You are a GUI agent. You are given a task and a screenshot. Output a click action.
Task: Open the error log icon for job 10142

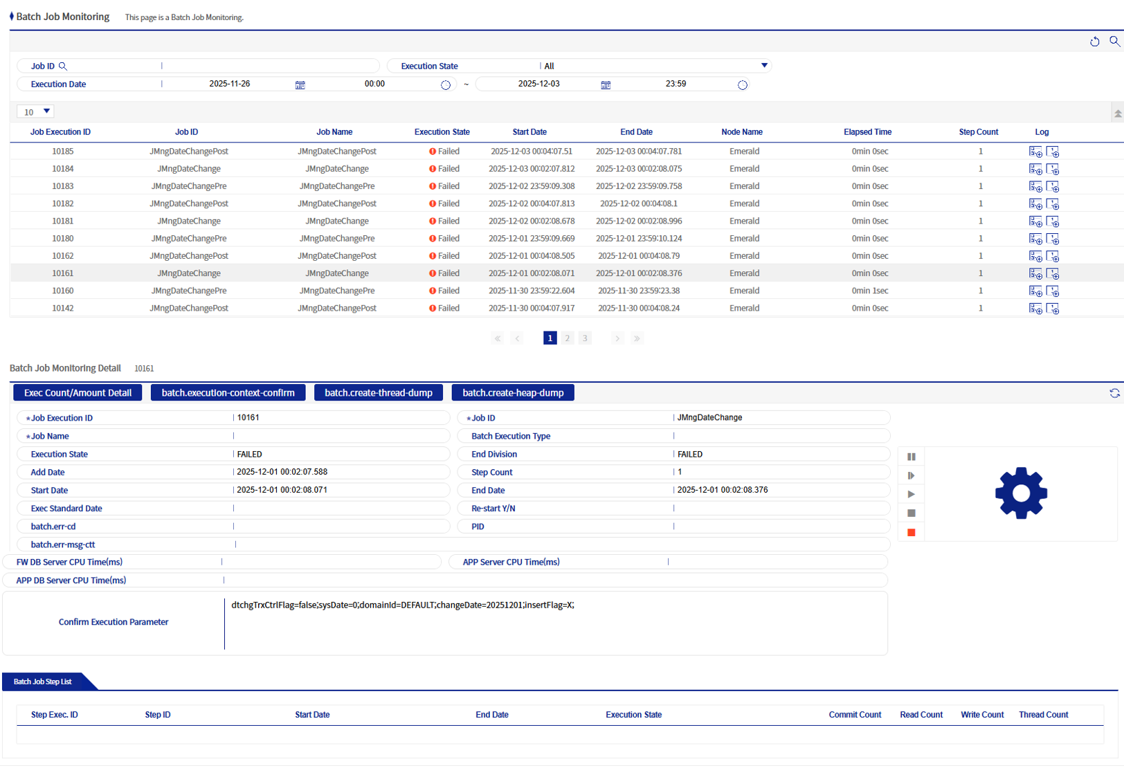coord(1053,308)
